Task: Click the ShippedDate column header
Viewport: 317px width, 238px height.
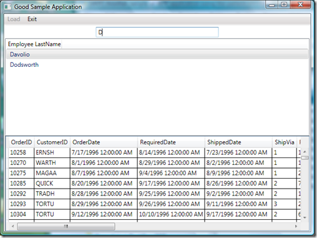Action: click(x=238, y=142)
